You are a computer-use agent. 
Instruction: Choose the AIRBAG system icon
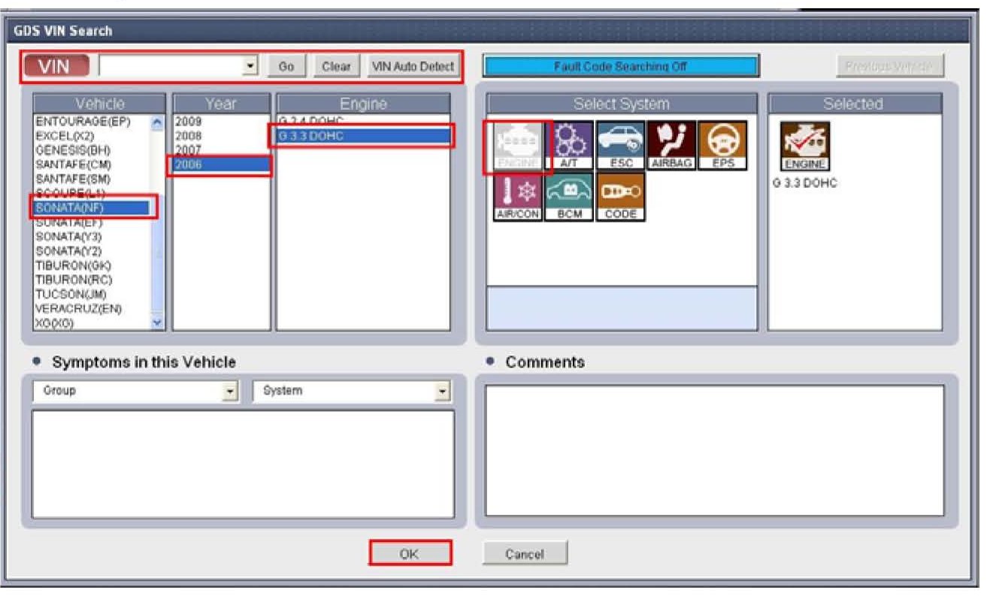671,146
